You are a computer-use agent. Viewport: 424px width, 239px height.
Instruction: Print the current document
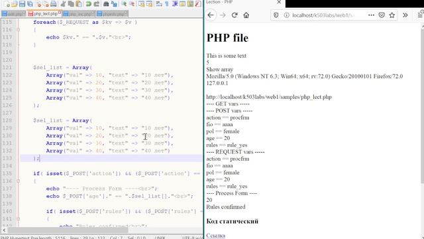54,4
